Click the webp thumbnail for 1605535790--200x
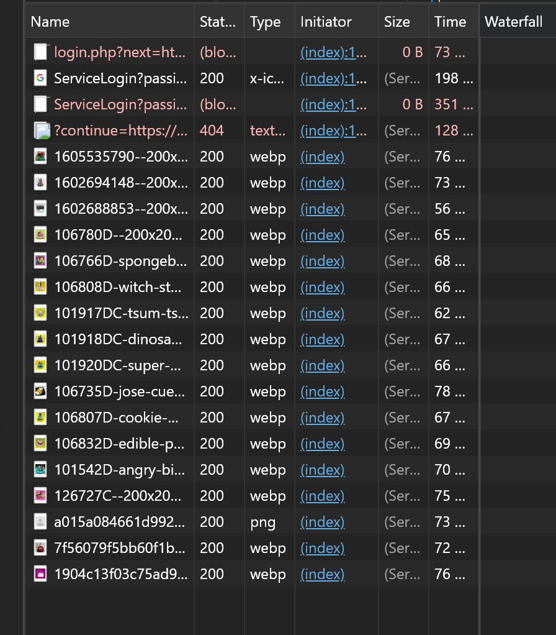The height and width of the screenshot is (635, 556). click(40, 157)
